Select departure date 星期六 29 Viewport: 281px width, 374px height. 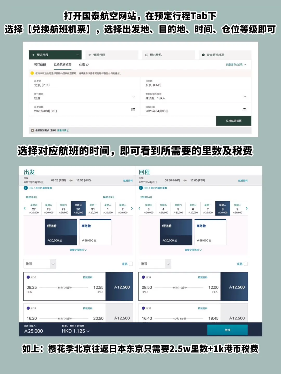coord(63,209)
